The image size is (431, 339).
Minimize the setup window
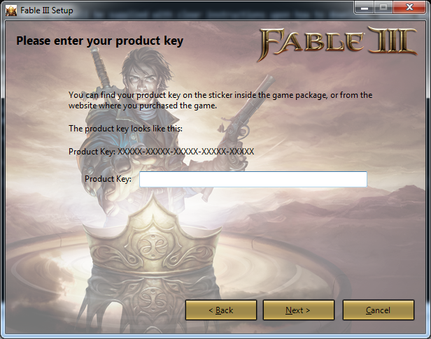point(365,8)
